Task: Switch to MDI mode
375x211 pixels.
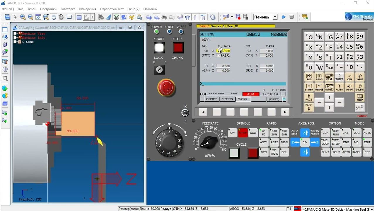Action: coord(357,142)
